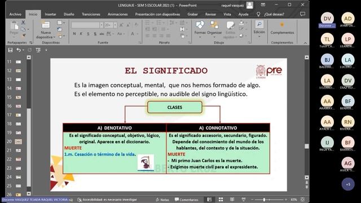Expand Nueva diapositiva dropdown arrow
361x203 pixels.
tap(54, 37)
